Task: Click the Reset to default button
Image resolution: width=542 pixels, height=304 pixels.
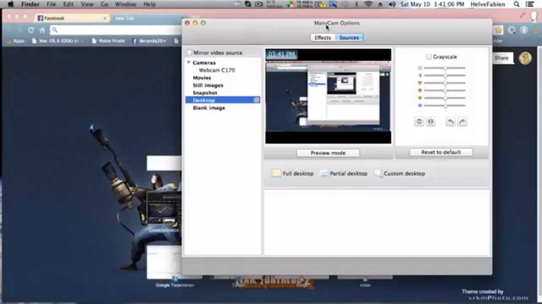Action: [x=441, y=152]
